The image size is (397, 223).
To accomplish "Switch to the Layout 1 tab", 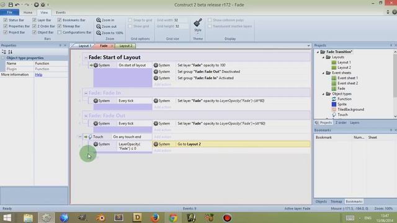I will point(84,46).
